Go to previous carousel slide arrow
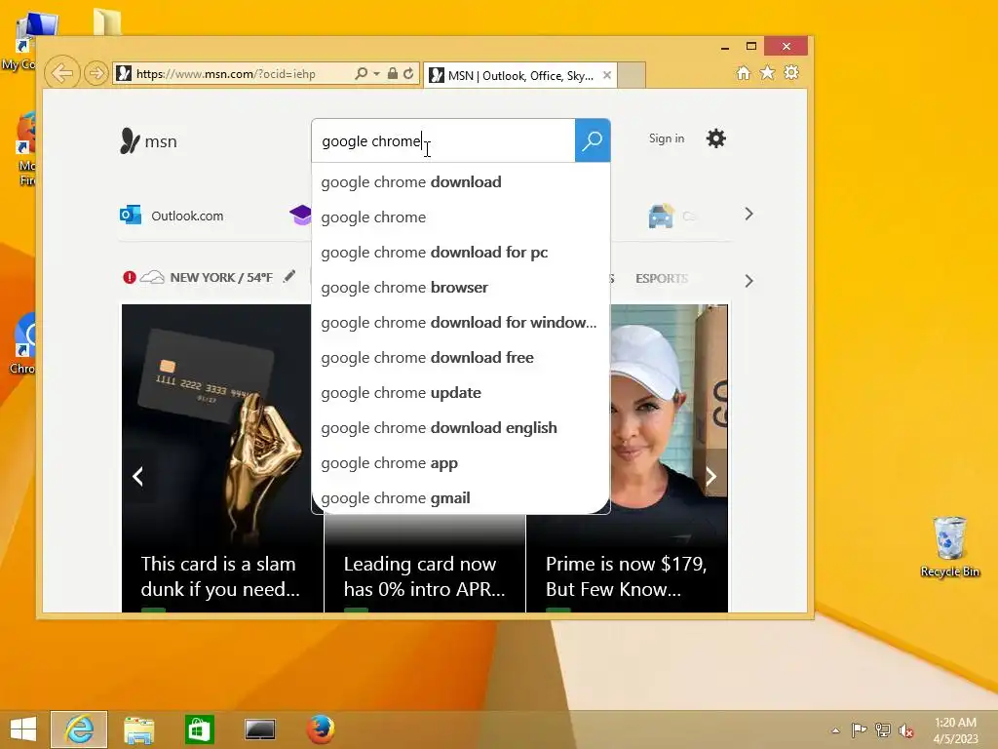The image size is (998, 749). pyautogui.click(x=137, y=476)
